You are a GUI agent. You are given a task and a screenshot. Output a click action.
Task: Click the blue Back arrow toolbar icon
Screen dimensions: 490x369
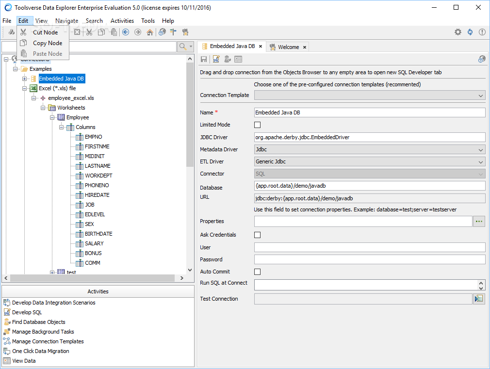(x=126, y=32)
